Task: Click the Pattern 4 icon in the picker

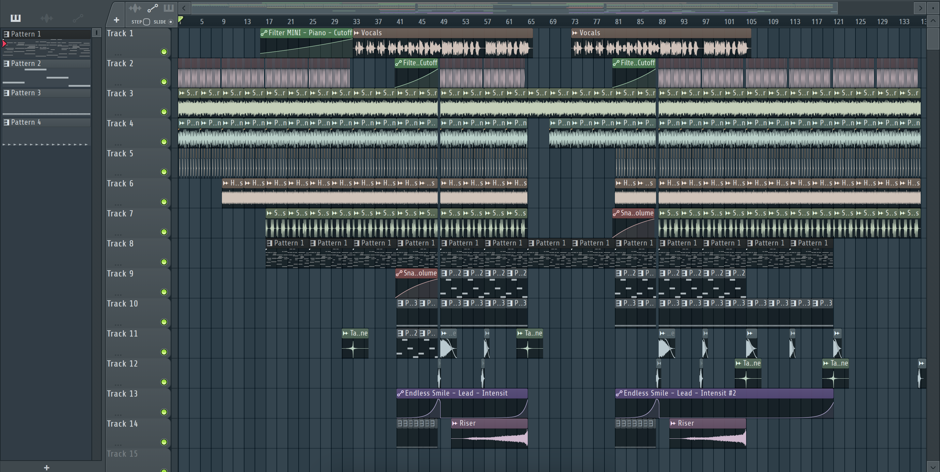Action: point(6,122)
